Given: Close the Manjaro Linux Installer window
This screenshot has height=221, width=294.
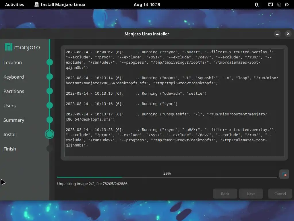Looking at the screenshot, I should pyautogui.click(x=288, y=34).
